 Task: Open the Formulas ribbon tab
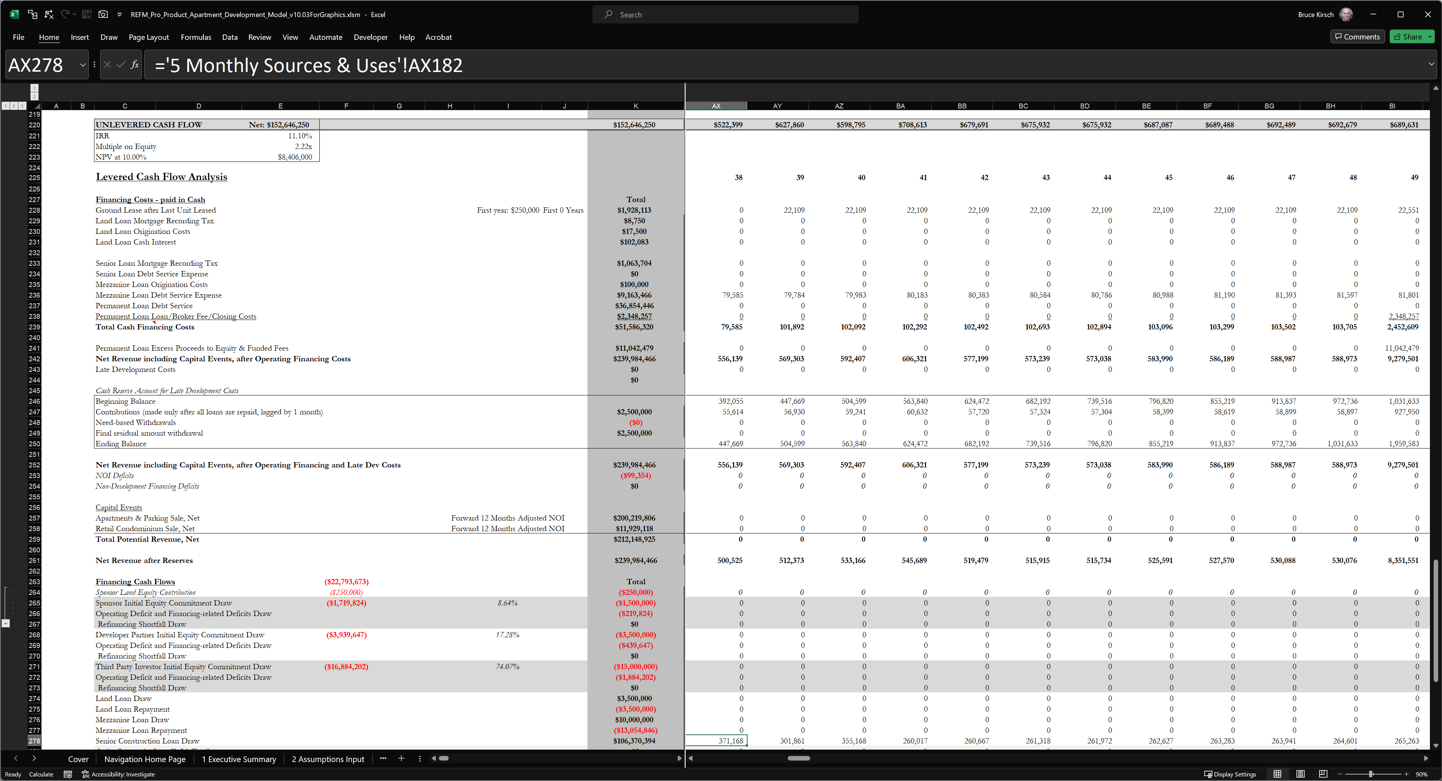(196, 37)
